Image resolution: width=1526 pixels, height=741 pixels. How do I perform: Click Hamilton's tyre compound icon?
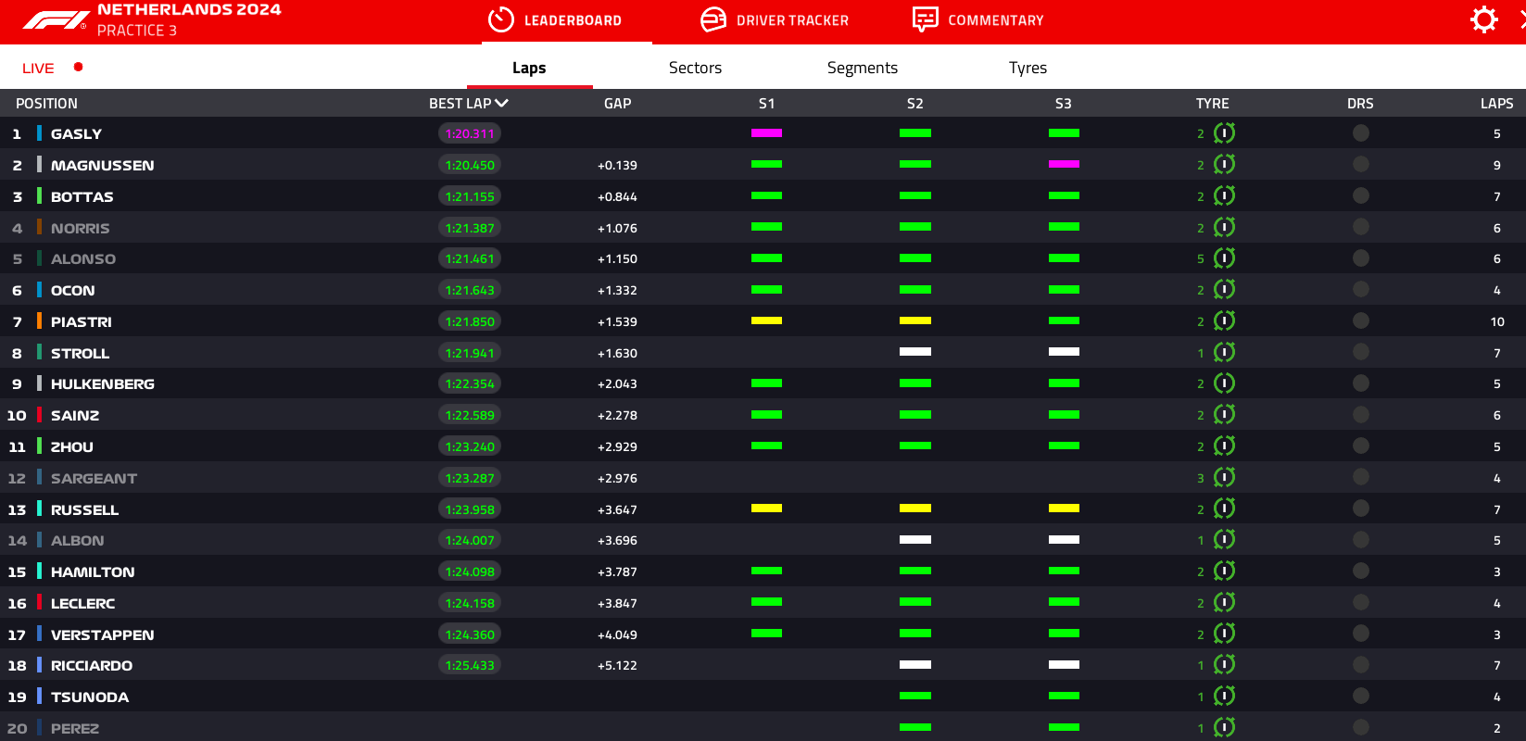click(1224, 571)
